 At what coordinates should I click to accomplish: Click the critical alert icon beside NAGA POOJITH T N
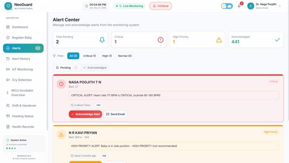click(61, 84)
